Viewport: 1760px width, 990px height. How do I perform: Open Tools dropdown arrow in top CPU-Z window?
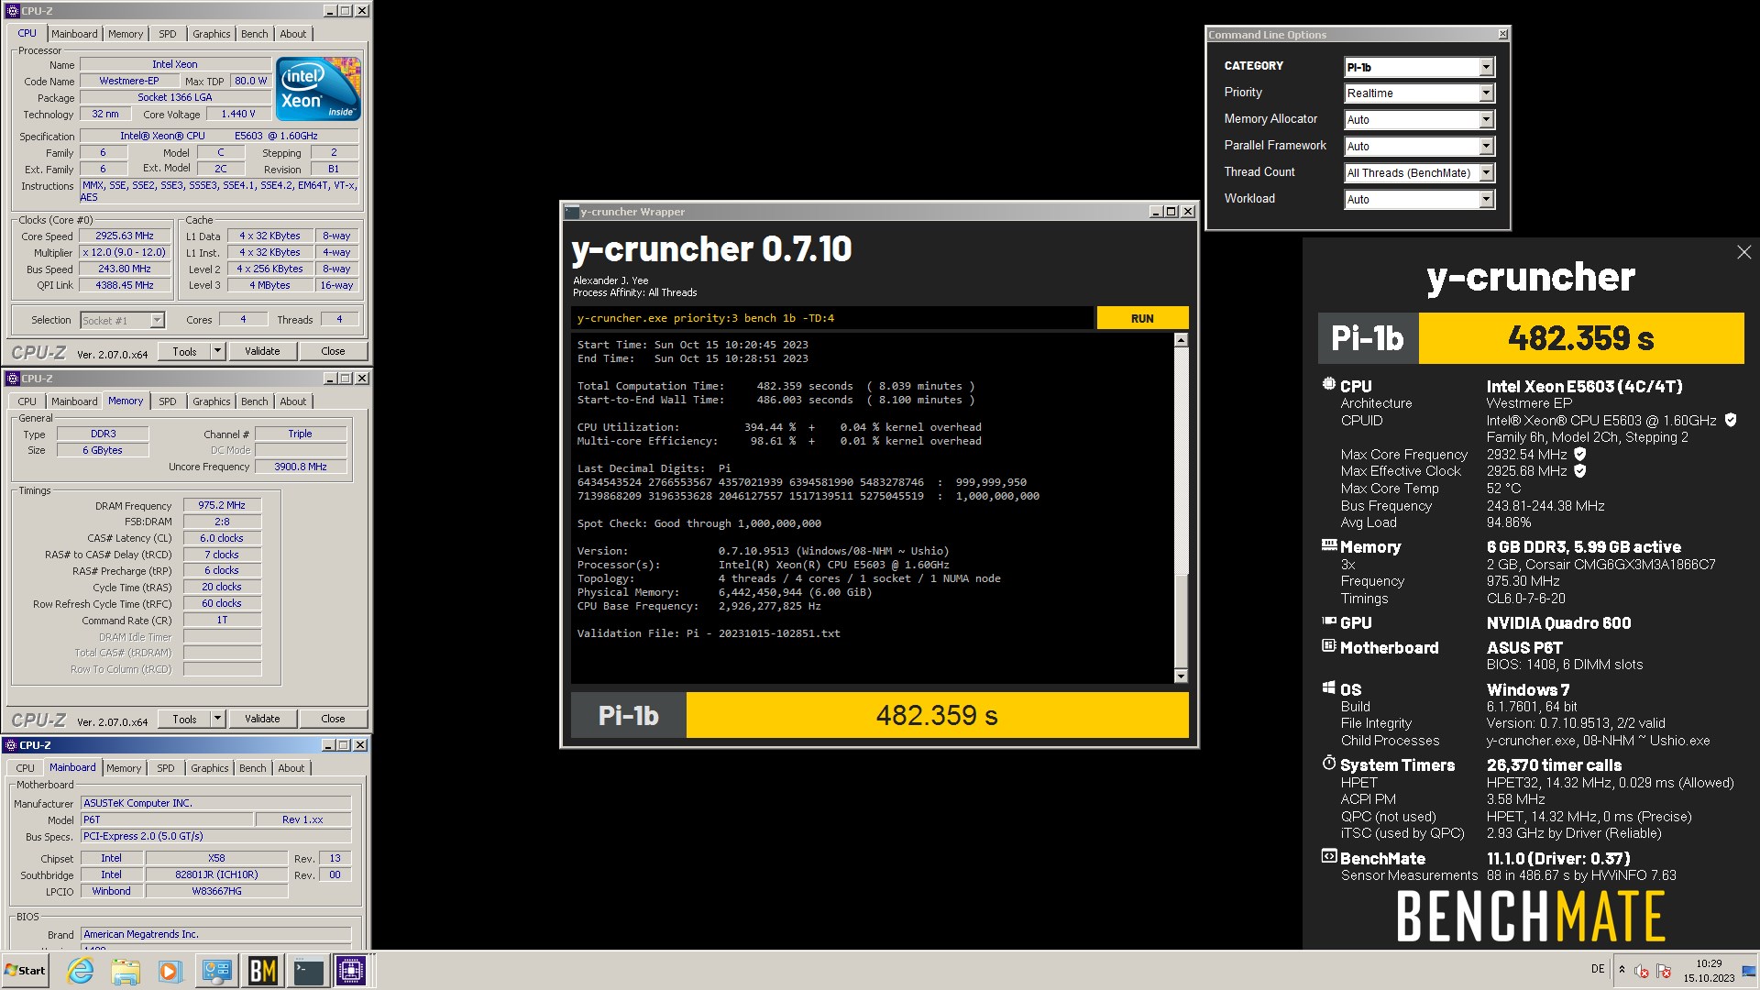[217, 351]
